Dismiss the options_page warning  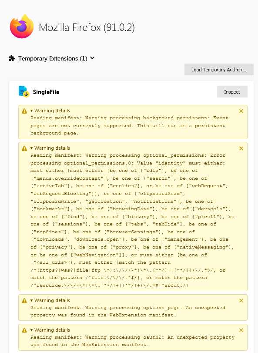[241, 300]
